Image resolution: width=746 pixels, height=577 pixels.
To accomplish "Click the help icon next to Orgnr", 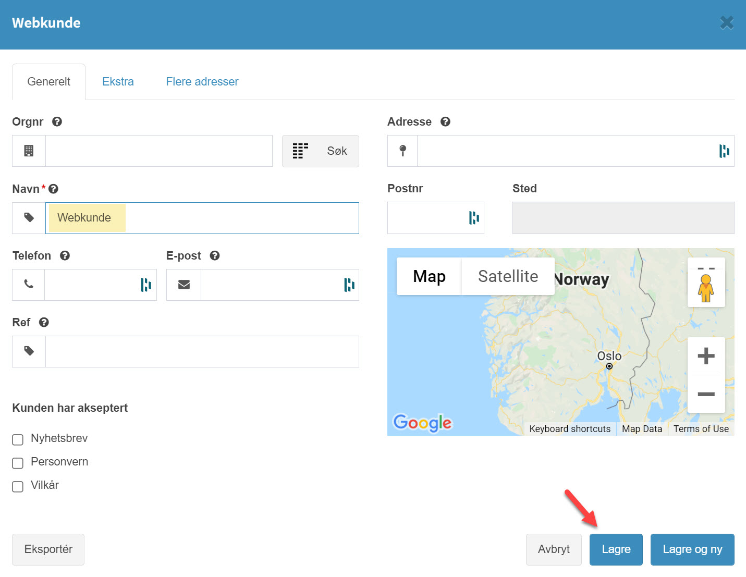I will 57,121.
